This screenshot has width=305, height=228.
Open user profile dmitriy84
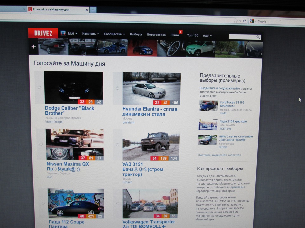coord(128,122)
